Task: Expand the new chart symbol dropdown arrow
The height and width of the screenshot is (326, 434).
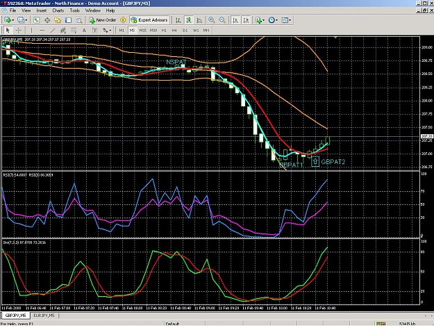Action: (x=12, y=20)
